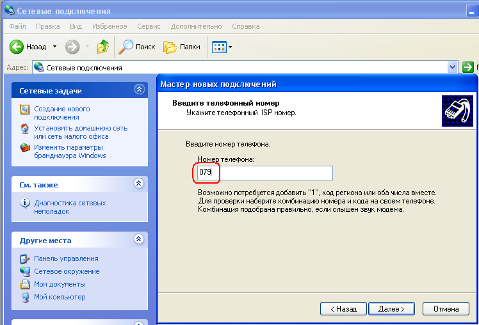Open Мои документы link
The height and width of the screenshot is (325, 479).
(x=60, y=284)
